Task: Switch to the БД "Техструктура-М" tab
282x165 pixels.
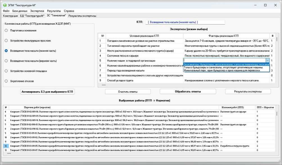Action: pos(32,16)
